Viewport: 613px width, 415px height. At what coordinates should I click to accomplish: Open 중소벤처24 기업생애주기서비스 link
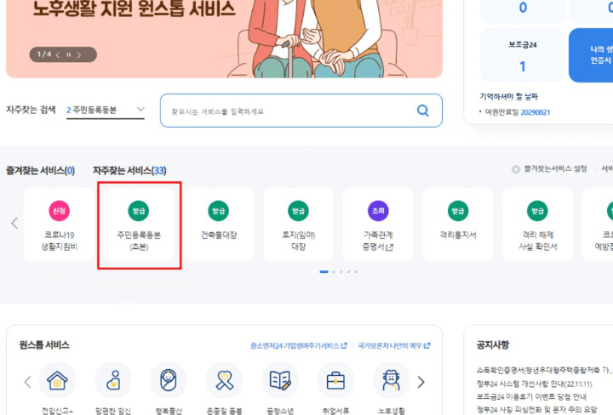pyautogui.click(x=299, y=345)
